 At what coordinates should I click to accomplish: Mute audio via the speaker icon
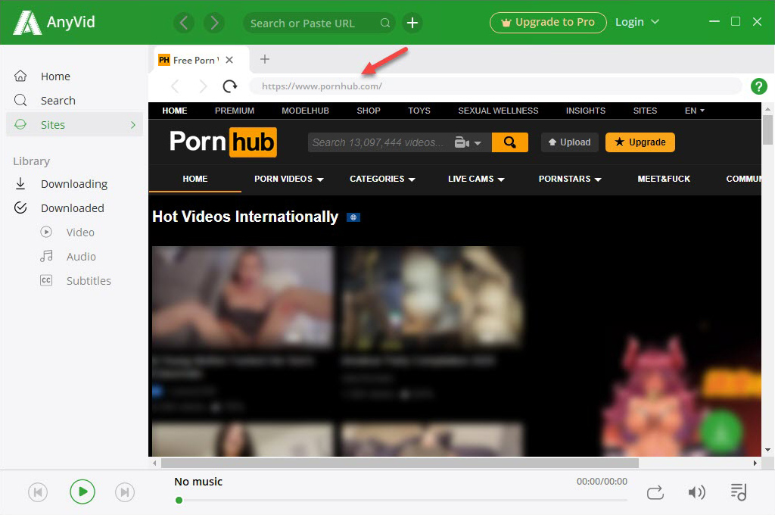pyautogui.click(x=696, y=492)
